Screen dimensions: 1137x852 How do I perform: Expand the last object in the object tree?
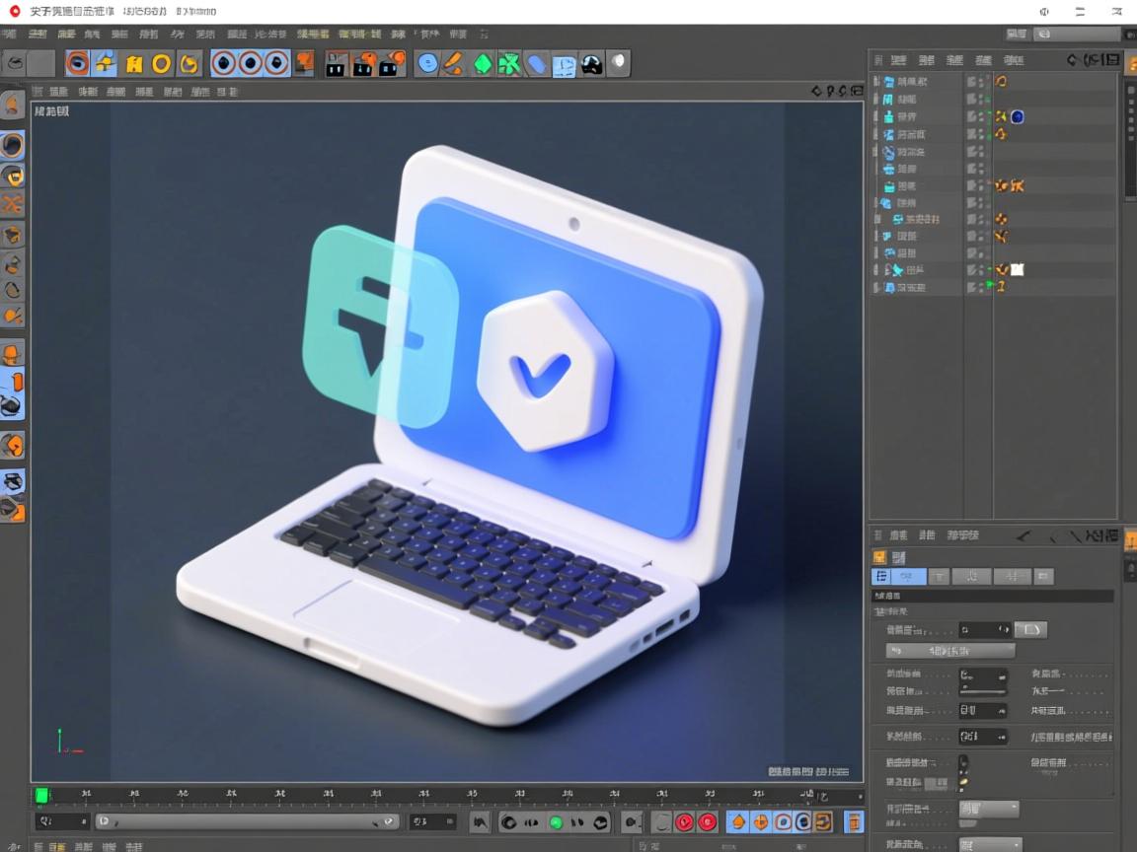coord(876,288)
